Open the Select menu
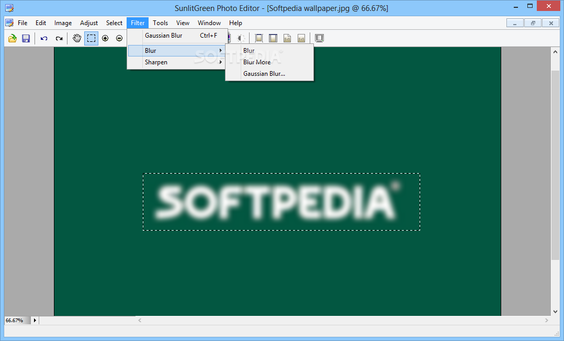 point(114,23)
